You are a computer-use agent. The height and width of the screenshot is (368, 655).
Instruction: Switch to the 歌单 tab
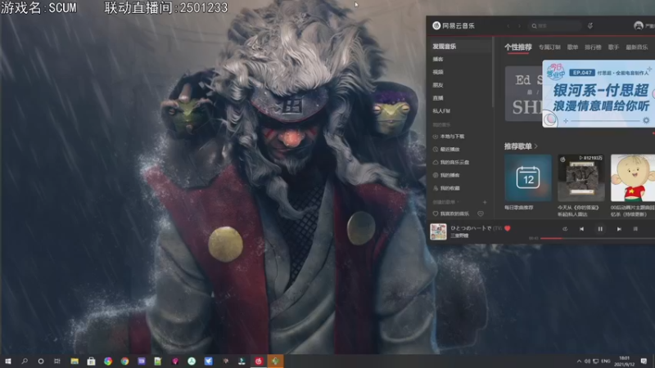click(572, 47)
